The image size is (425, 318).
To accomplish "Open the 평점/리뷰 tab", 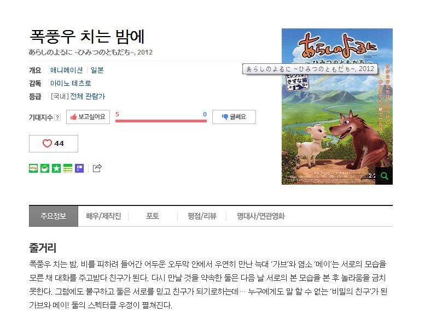I will pos(202,216).
